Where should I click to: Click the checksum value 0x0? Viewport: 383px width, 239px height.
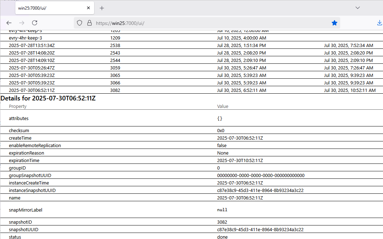pos(221,130)
